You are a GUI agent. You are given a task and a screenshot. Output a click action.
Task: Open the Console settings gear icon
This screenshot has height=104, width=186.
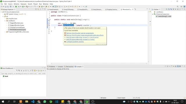180,66
